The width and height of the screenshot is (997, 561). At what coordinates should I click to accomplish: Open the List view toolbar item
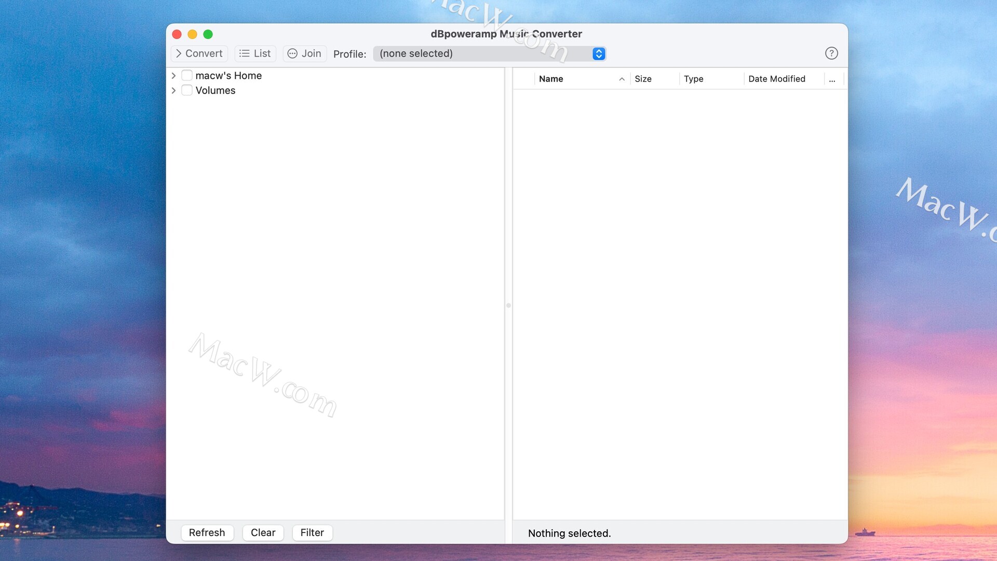coord(255,54)
